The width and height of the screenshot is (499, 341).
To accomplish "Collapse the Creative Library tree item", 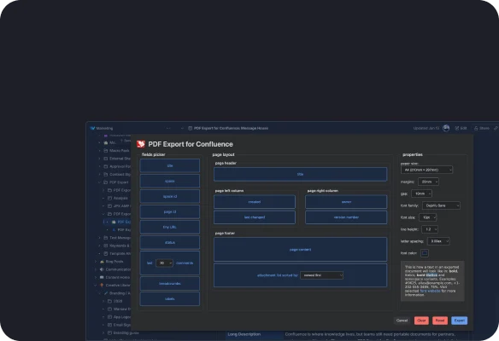I will coord(95,286).
